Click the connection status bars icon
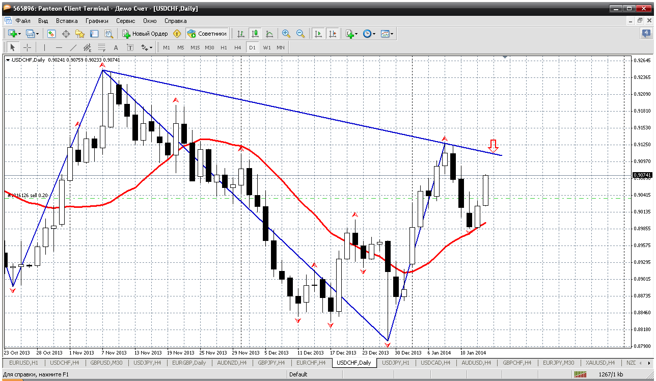 pyautogui.click(x=581, y=374)
